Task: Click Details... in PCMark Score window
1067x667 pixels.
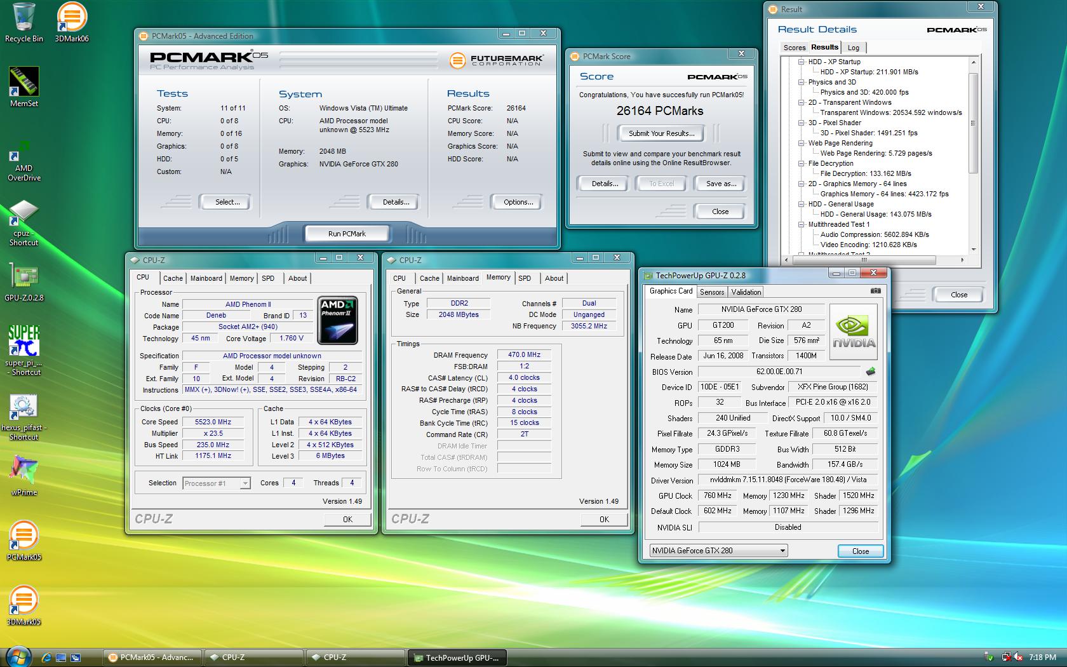Action: (x=605, y=184)
